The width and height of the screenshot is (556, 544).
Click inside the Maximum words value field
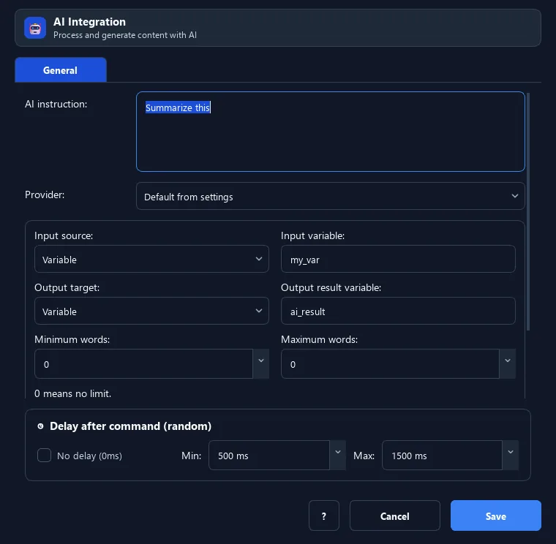tap(390, 364)
